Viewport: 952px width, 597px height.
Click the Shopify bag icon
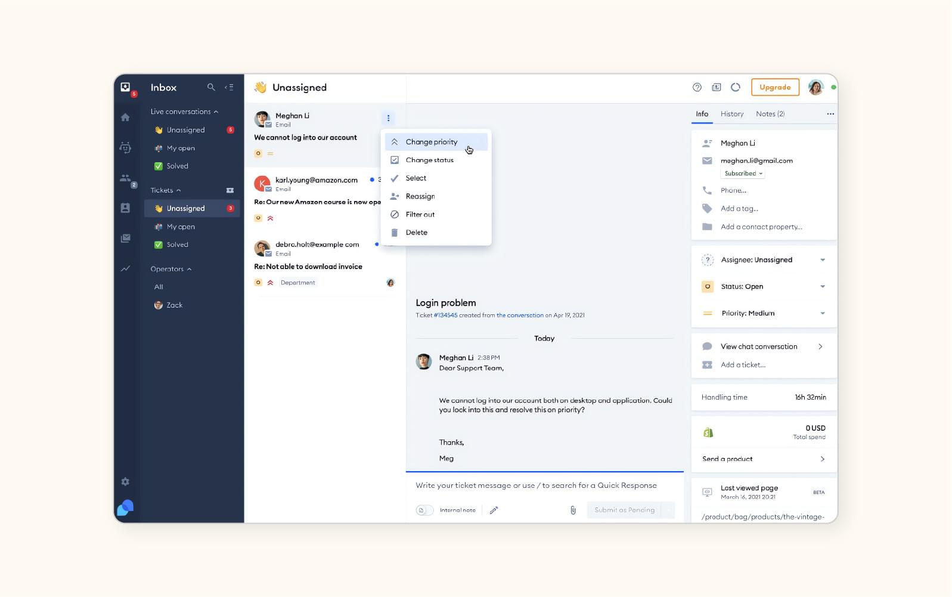click(x=708, y=432)
